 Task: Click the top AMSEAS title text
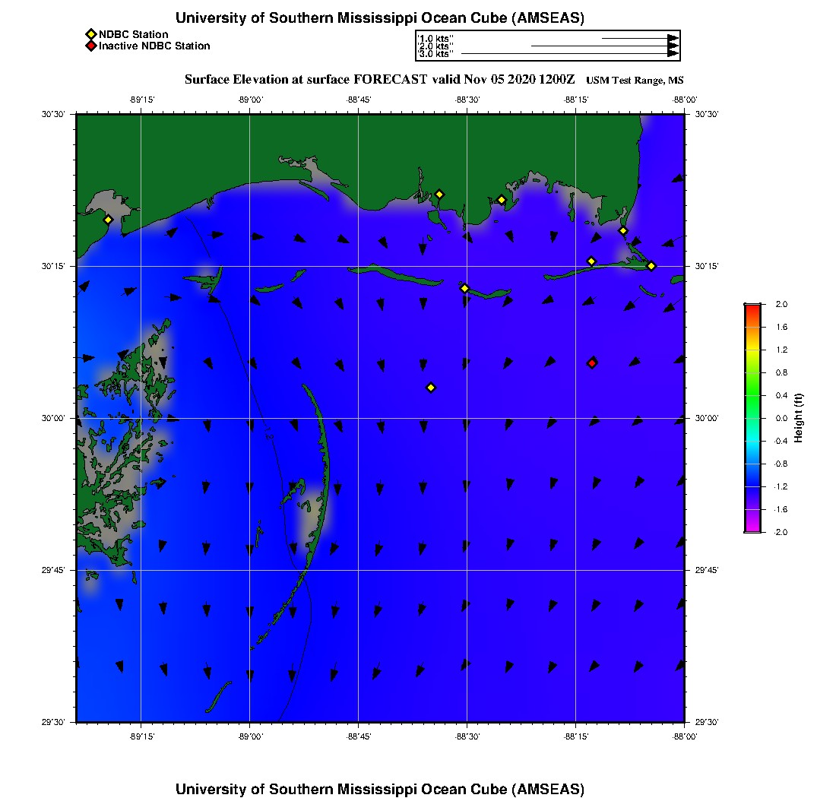pos(380,18)
